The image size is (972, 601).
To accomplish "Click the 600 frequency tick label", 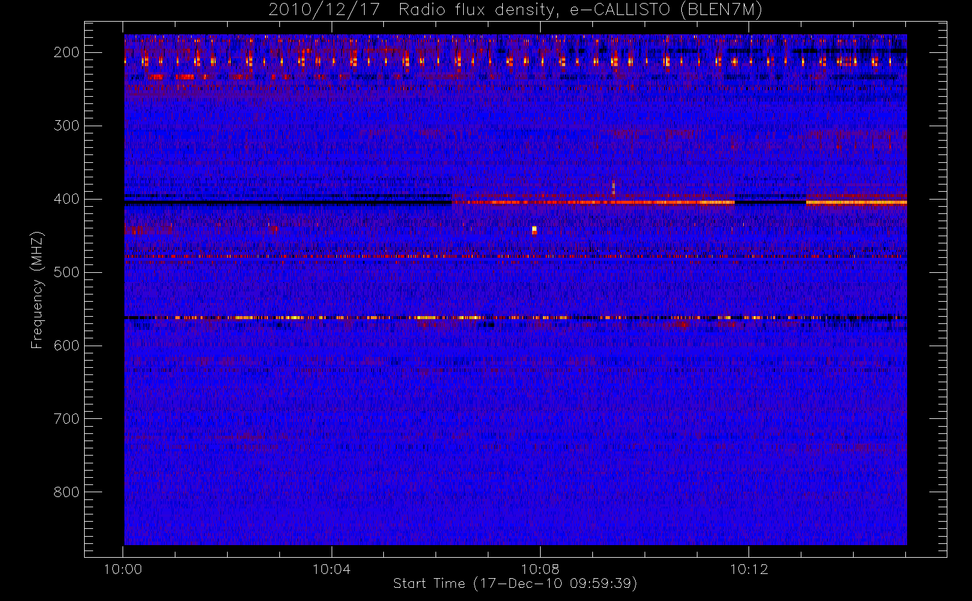I will (67, 346).
